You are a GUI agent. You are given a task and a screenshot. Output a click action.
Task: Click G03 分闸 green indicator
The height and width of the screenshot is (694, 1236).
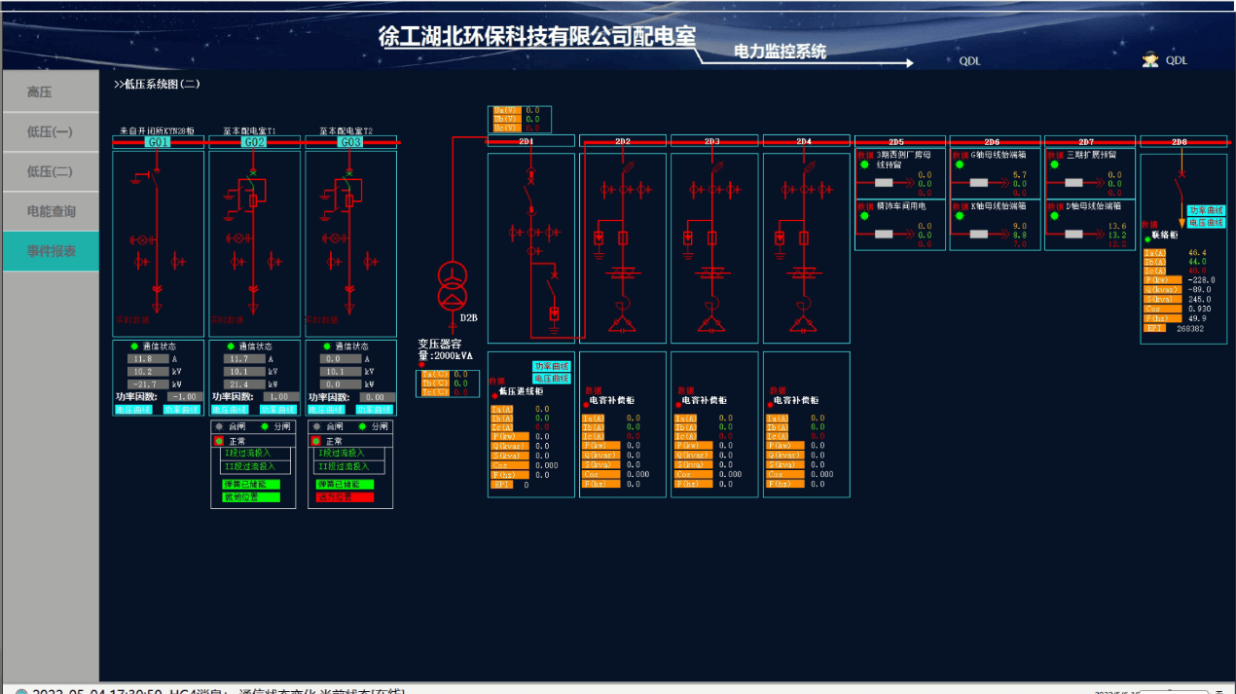[361, 426]
